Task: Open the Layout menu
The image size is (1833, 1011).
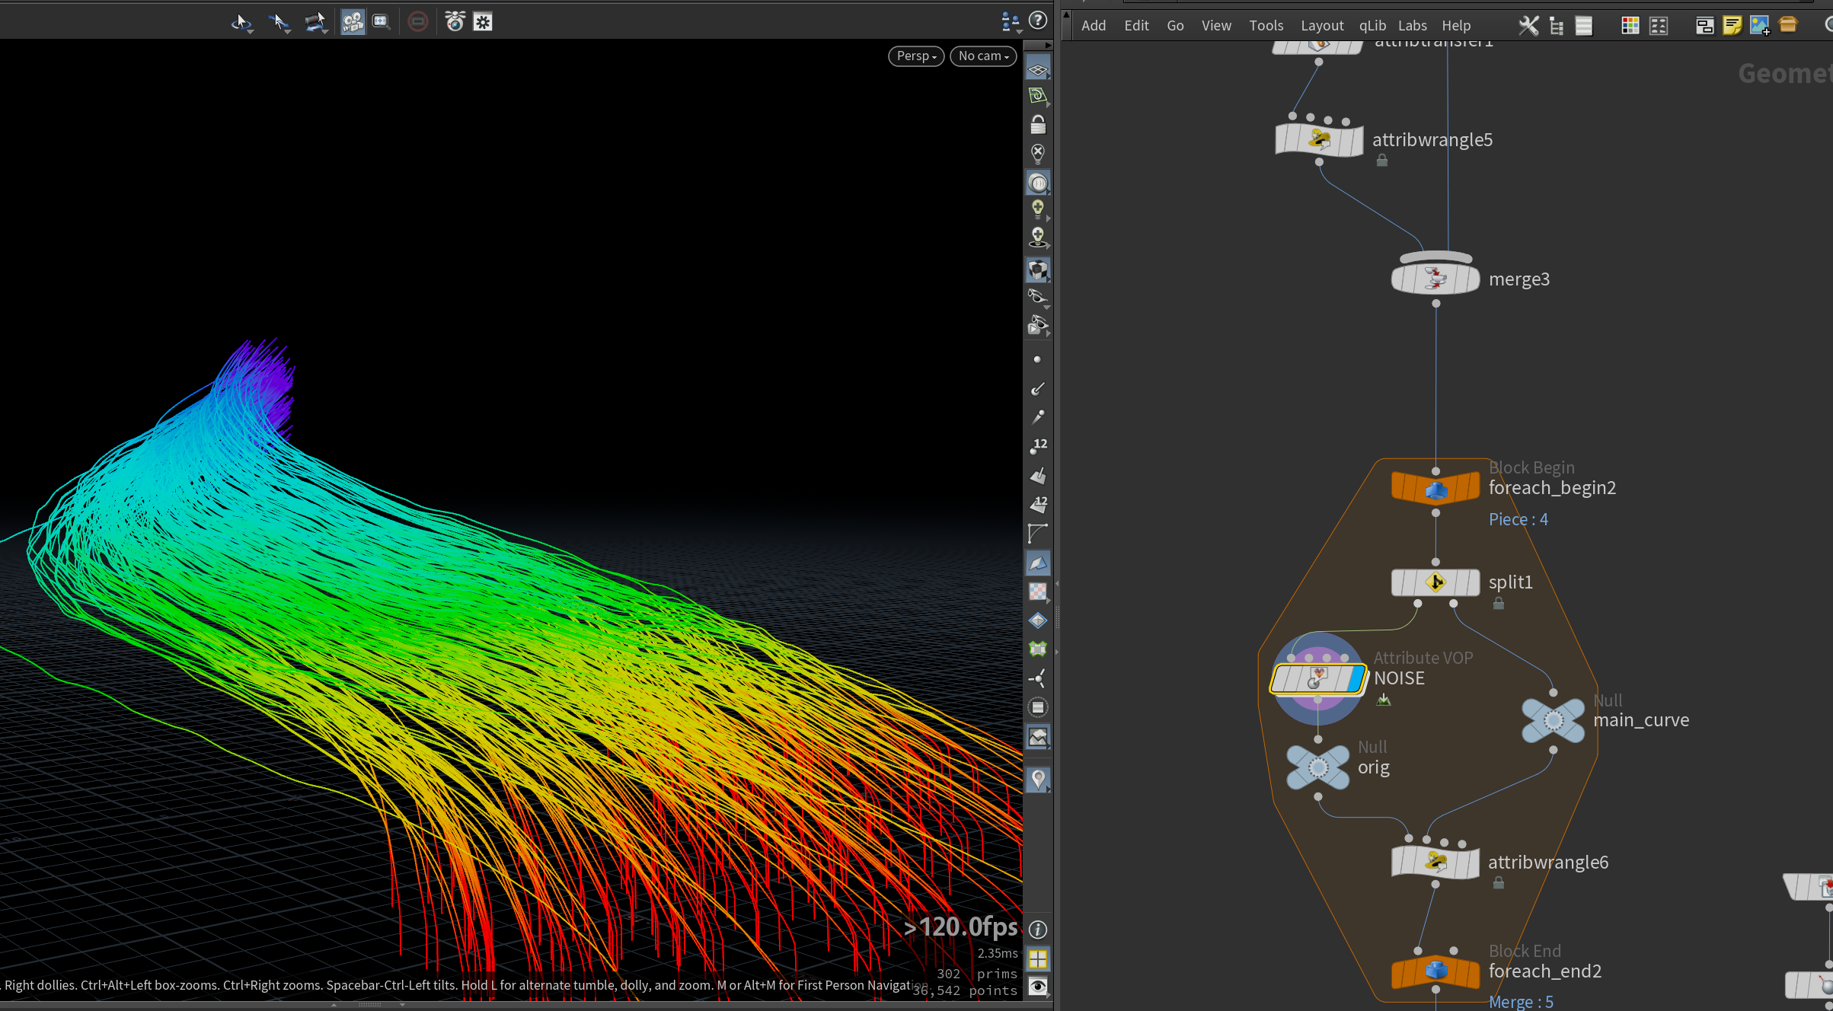Action: pyautogui.click(x=1321, y=26)
